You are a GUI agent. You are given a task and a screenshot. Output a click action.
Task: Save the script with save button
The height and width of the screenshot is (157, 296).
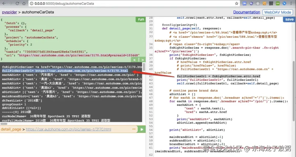[x=289, y=19]
